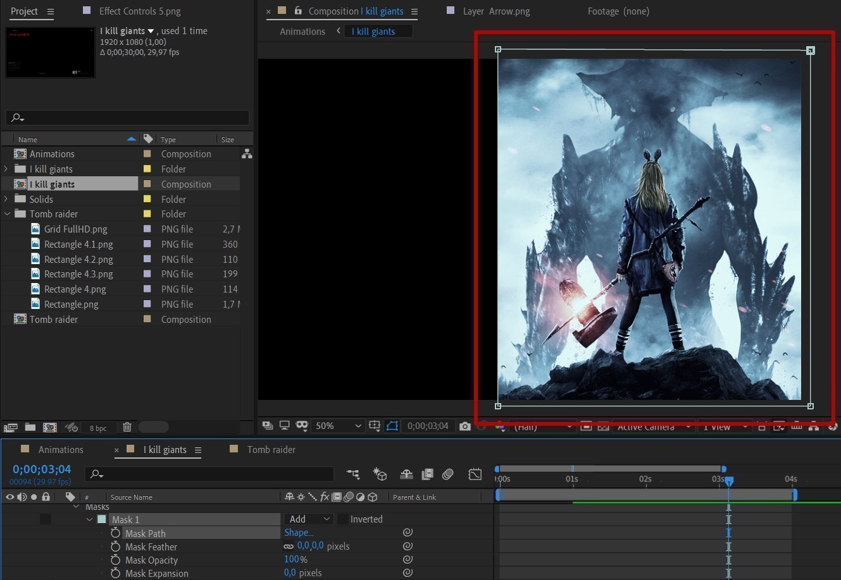
Task: Open the Project panel menu icon
Action: coord(51,11)
